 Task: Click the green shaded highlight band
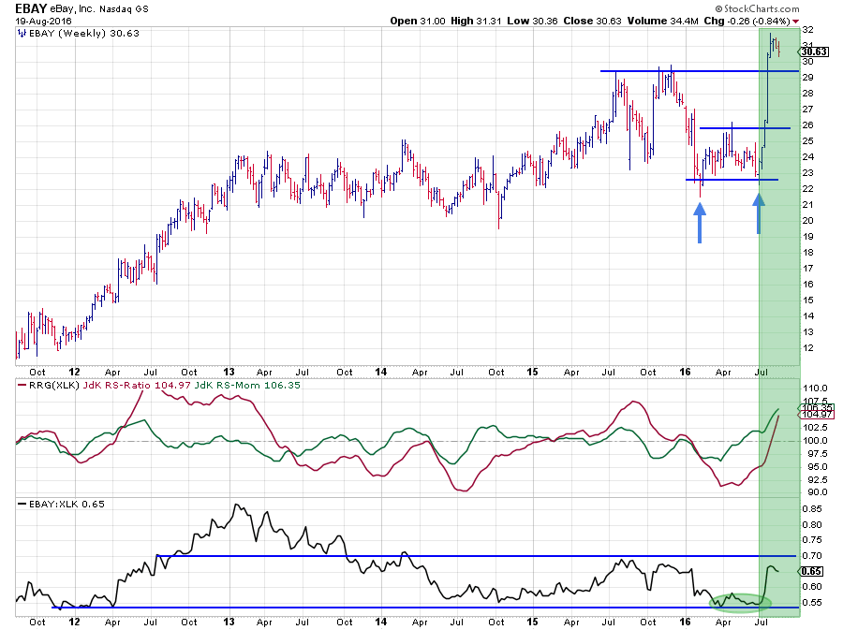click(x=779, y=281)
